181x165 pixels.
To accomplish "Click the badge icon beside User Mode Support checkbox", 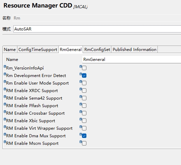I will coord(81,81).
